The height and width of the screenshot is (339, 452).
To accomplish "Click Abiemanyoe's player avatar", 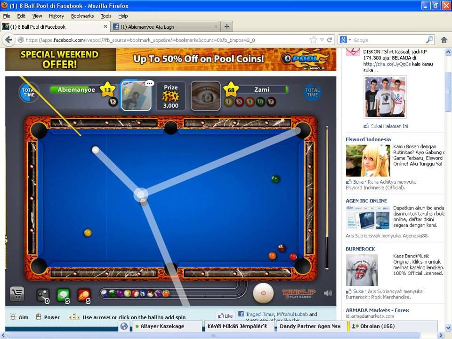I will 137,96.
